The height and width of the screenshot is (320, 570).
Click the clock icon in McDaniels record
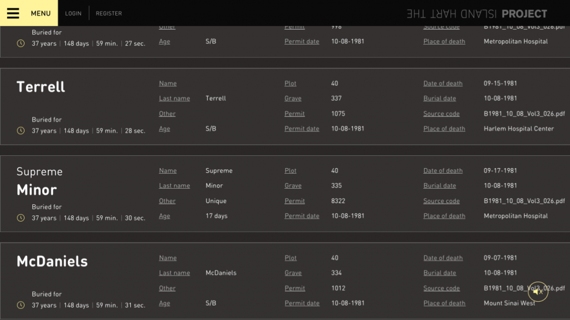21,305
